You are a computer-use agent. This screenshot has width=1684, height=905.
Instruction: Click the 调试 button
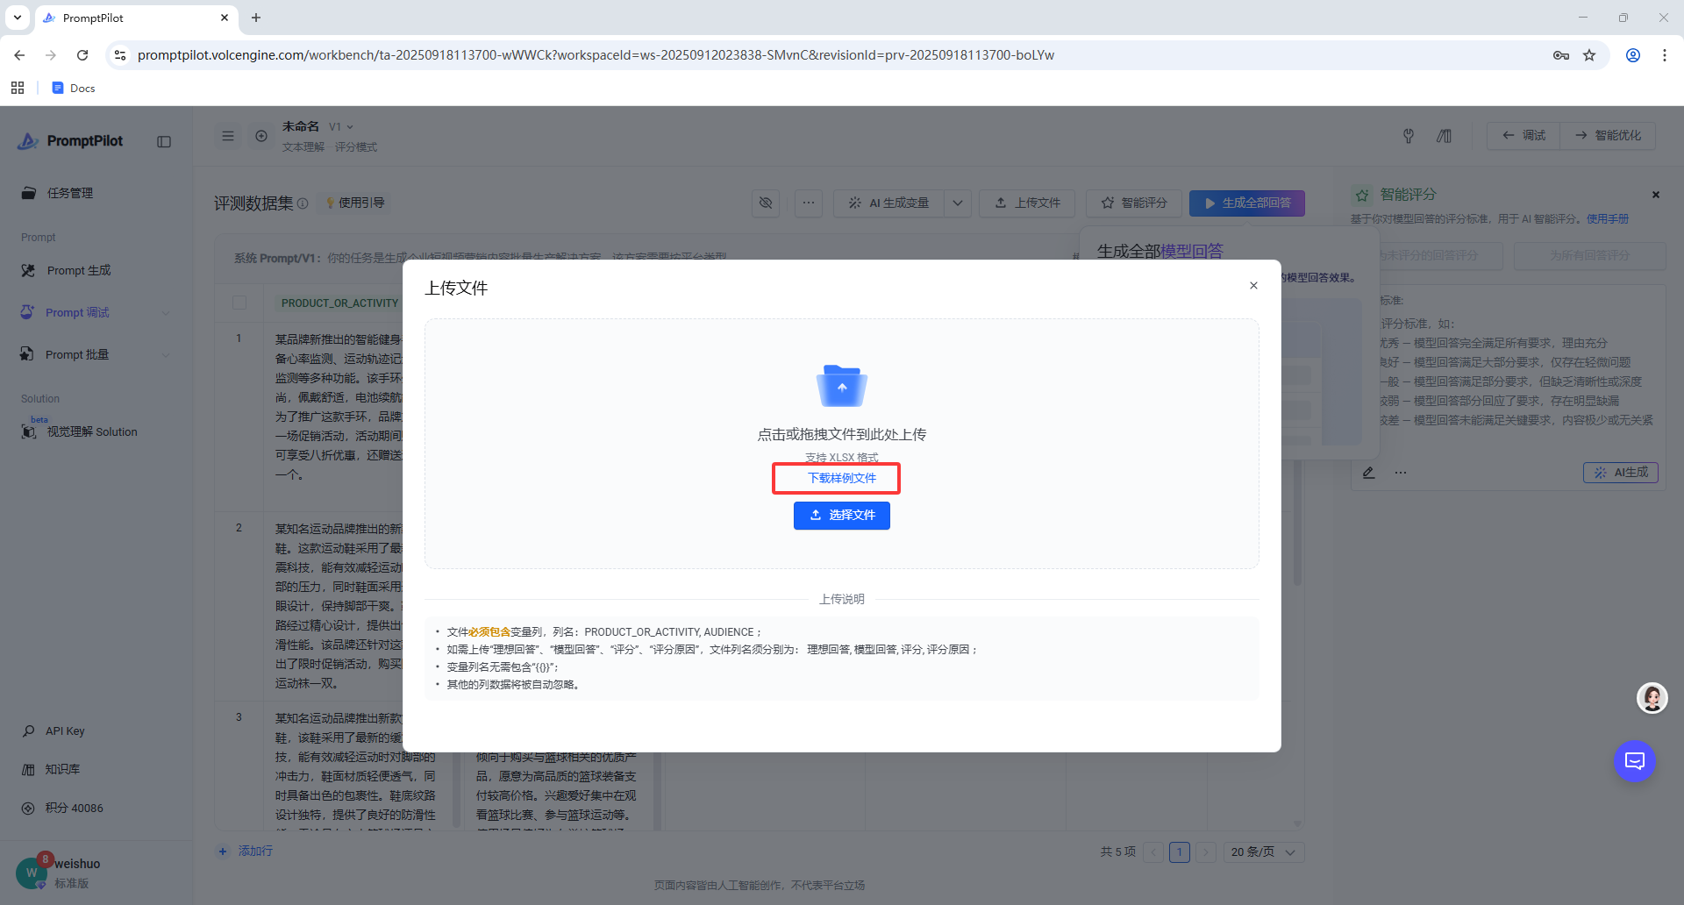tap(1523, 136)
